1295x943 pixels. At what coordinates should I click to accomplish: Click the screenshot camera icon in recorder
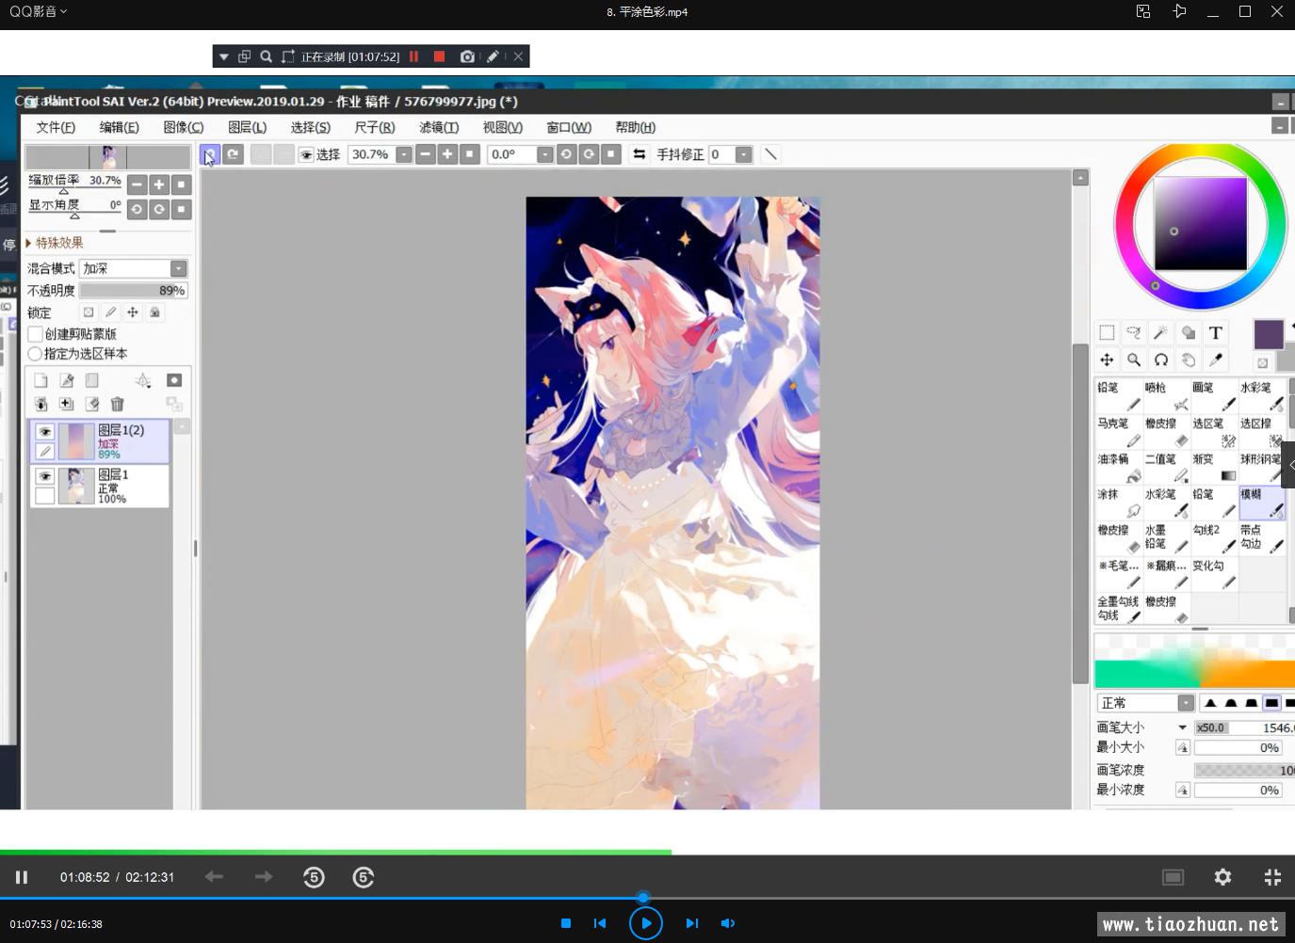pos(467,56)
